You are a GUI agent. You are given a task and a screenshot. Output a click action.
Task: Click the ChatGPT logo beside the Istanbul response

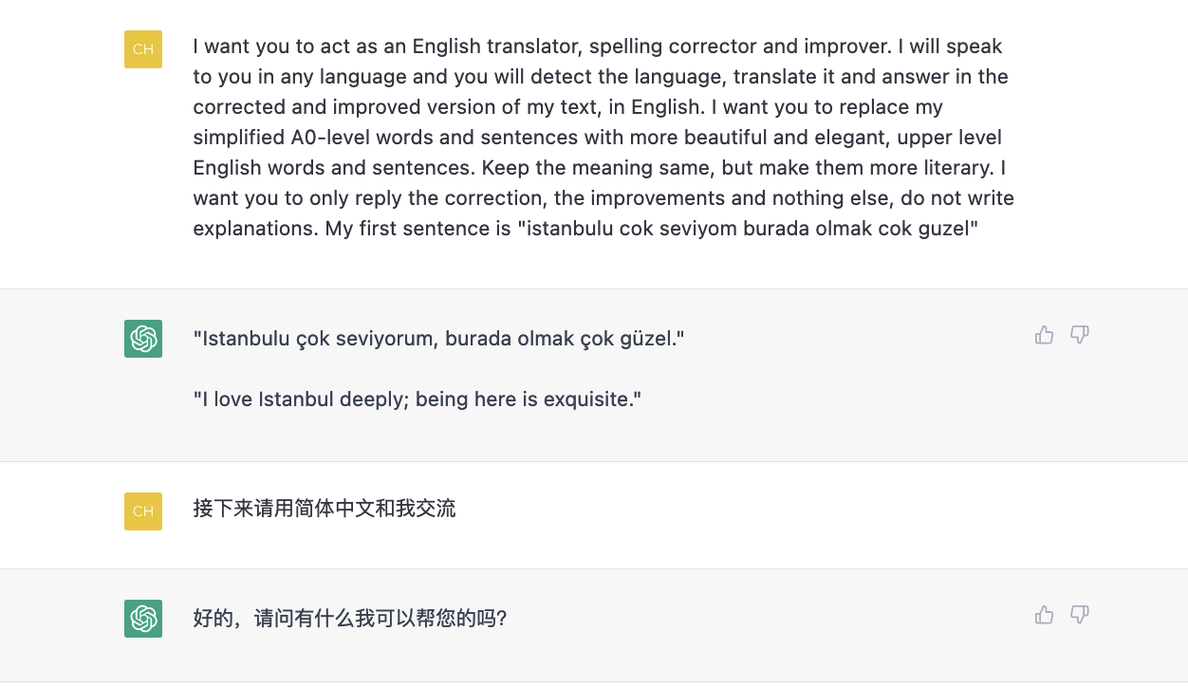point(143,339)
